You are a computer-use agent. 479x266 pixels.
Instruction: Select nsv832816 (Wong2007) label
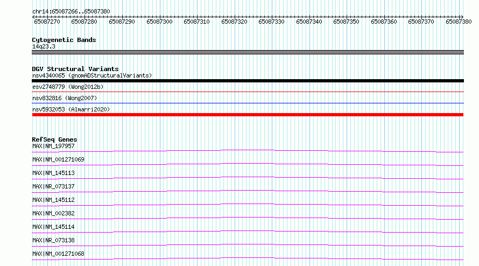click(65, 98)
